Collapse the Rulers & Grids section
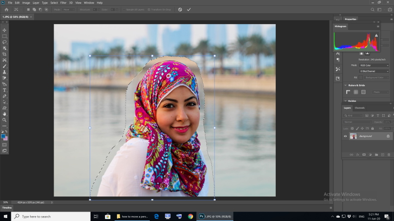The image size is (394, 221). pos(346,85)
